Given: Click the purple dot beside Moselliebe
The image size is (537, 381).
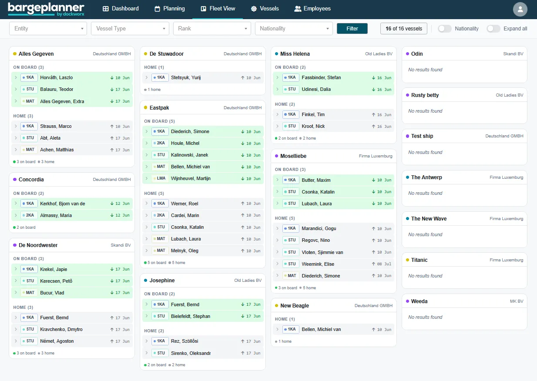Looking at the screenshot, I should click(276, 156).
